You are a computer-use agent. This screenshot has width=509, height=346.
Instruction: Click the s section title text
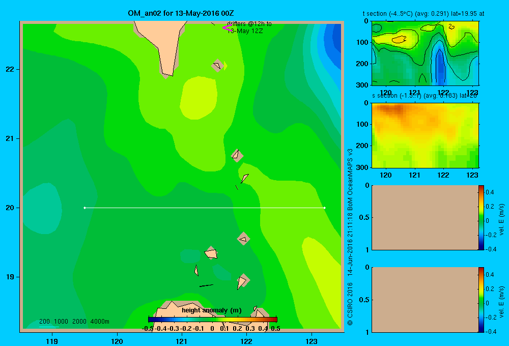point(425,96)
